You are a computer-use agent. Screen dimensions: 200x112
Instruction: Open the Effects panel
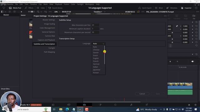coord(29,8)
